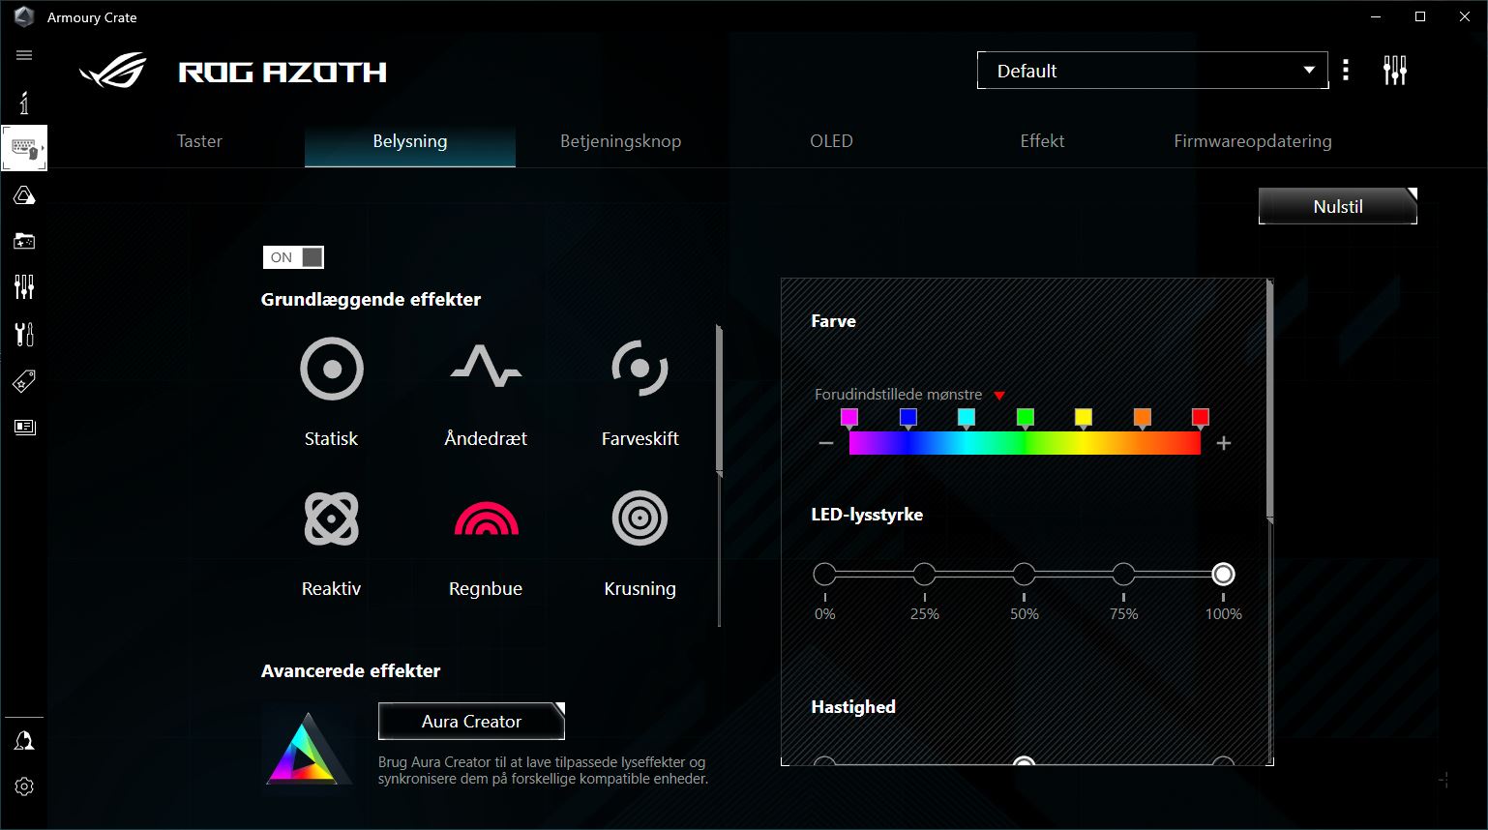Open the notifications bell icon in sidebar
This screenshot has width=1488, height=830.
[24, 741]
